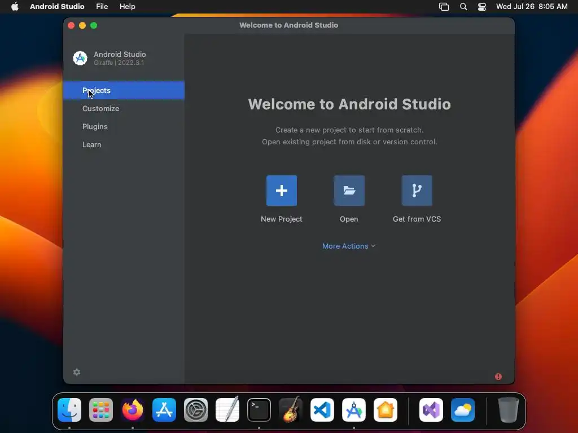Click the Android Studio logo in the sidebar
Screen dimensions: 578x433
tap(80, 58)
